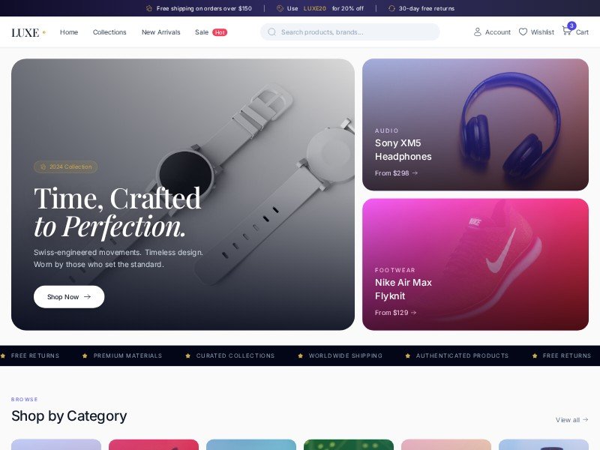The height and width of the screenshot is (450, 600).
Task: Click the arrow beside From $129
Action: coord(413,313)
